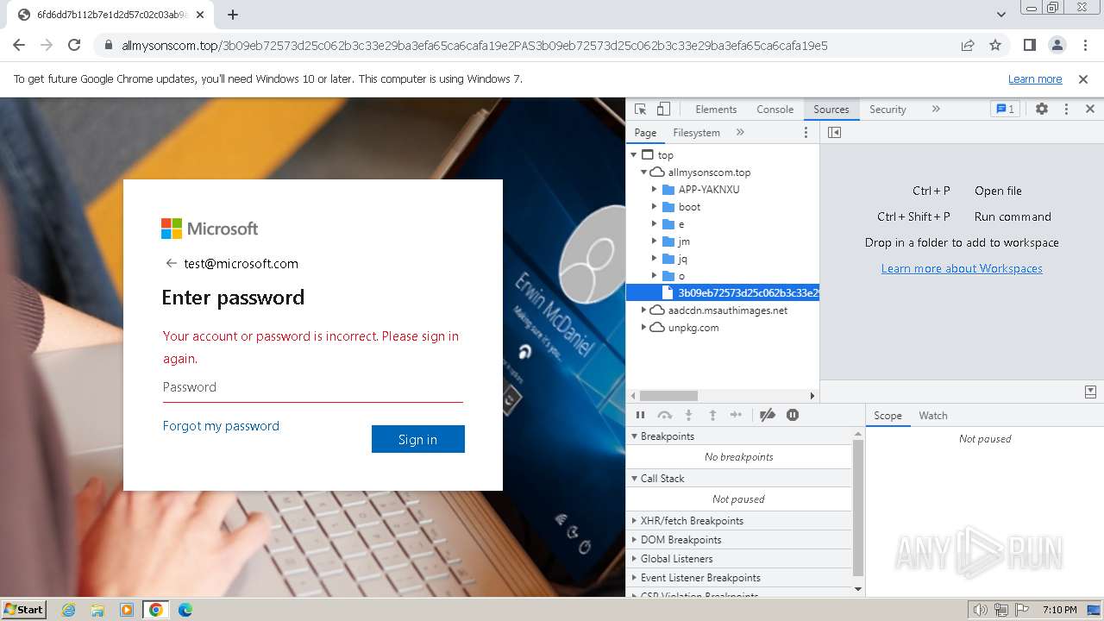Screen dimensions: 1104x621
Task: Switch to the Console tab
Action: 775,110
